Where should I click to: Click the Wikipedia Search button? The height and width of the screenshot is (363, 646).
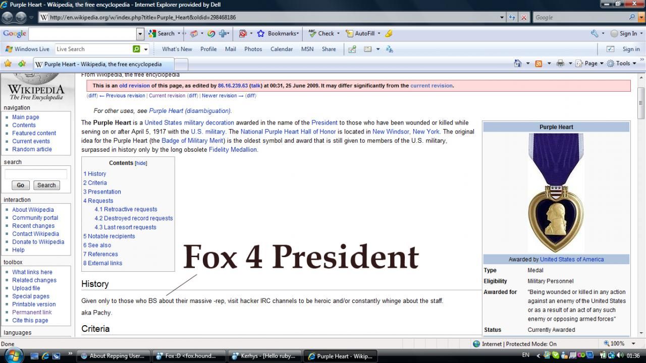[46, 185]
